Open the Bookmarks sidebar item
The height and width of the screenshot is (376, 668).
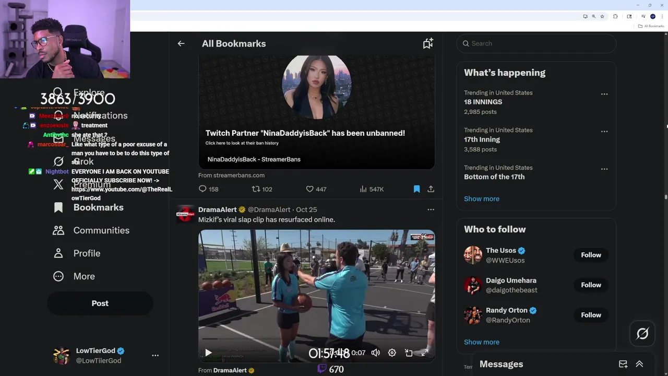point(89,207)
